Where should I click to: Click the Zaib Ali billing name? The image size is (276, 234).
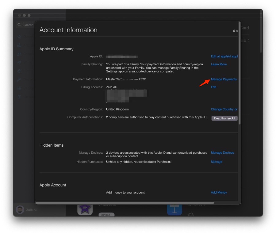pyautogui.click(x=111, y=87)
